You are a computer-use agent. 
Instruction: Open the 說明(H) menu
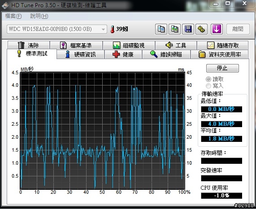coord(39,16)
